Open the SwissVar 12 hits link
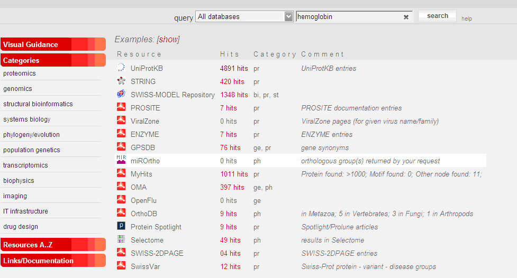517x278 pixels. click(230, 266)
